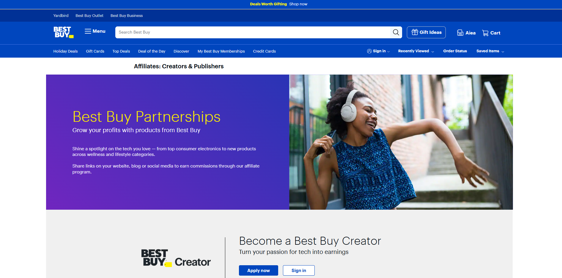Image resolution: width=562 pixels, height=278 pixels.
Task: Open the shopping Cart icon
Action: pyautogui.click(x=485, y=33)
